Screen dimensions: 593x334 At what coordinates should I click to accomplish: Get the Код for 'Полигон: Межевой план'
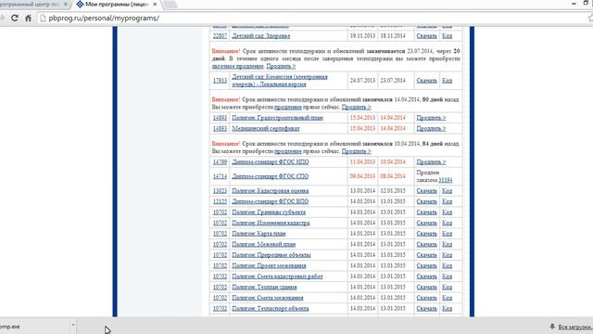tap(447, 244)
